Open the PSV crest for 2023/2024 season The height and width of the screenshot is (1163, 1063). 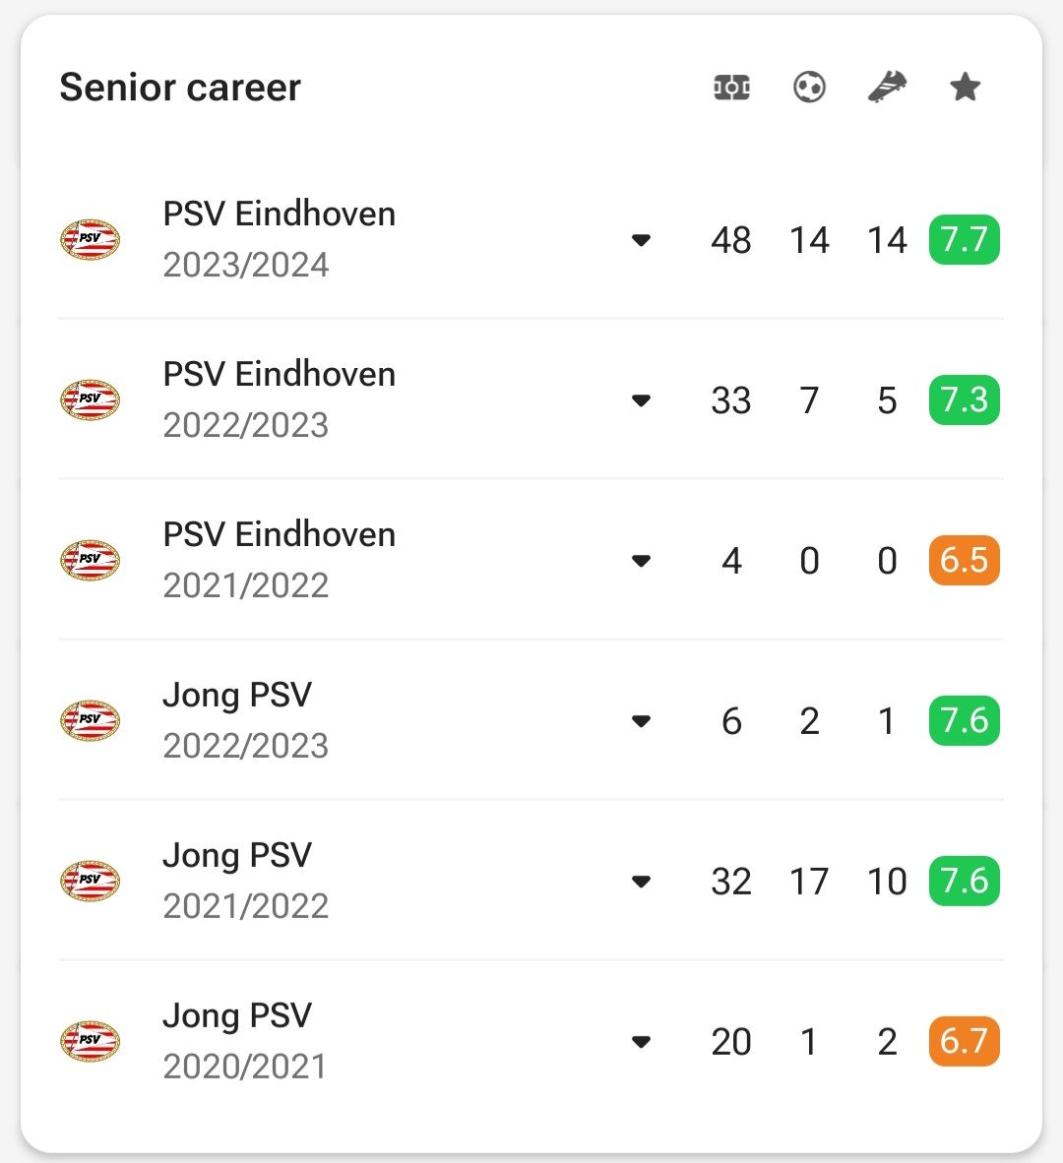[x=90, y=239]
